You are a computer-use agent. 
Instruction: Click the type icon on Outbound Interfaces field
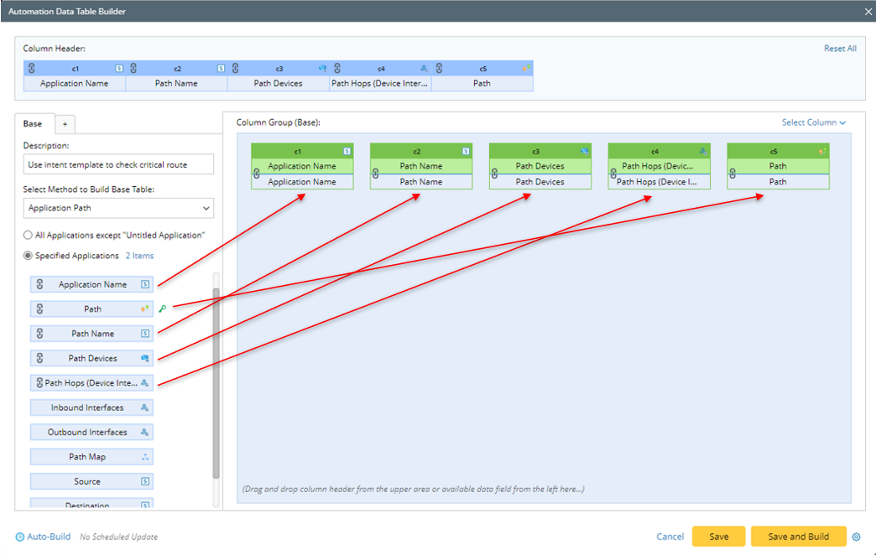click(x=144, y=432)
